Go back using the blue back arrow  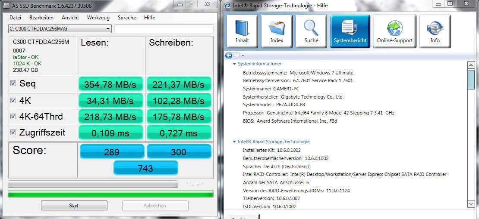(229, 56)
